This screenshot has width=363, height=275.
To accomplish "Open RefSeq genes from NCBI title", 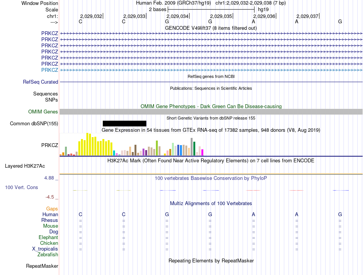I will (211, 76).
